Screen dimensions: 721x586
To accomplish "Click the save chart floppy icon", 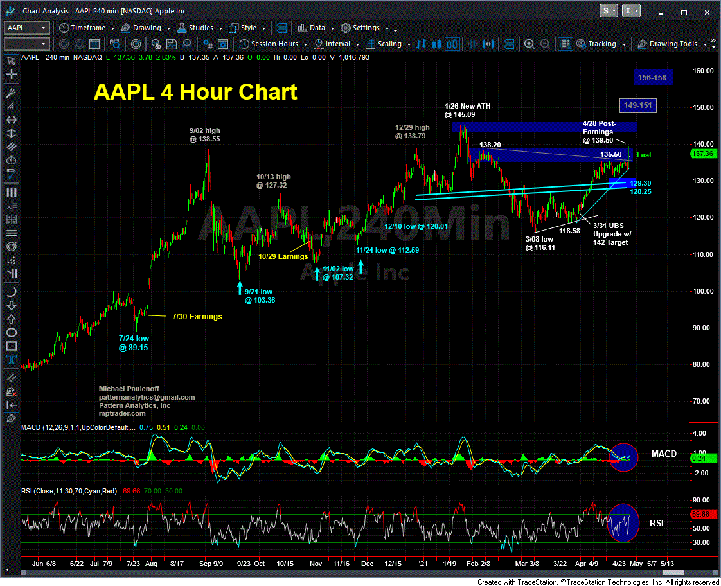I will tap(172, 44).
